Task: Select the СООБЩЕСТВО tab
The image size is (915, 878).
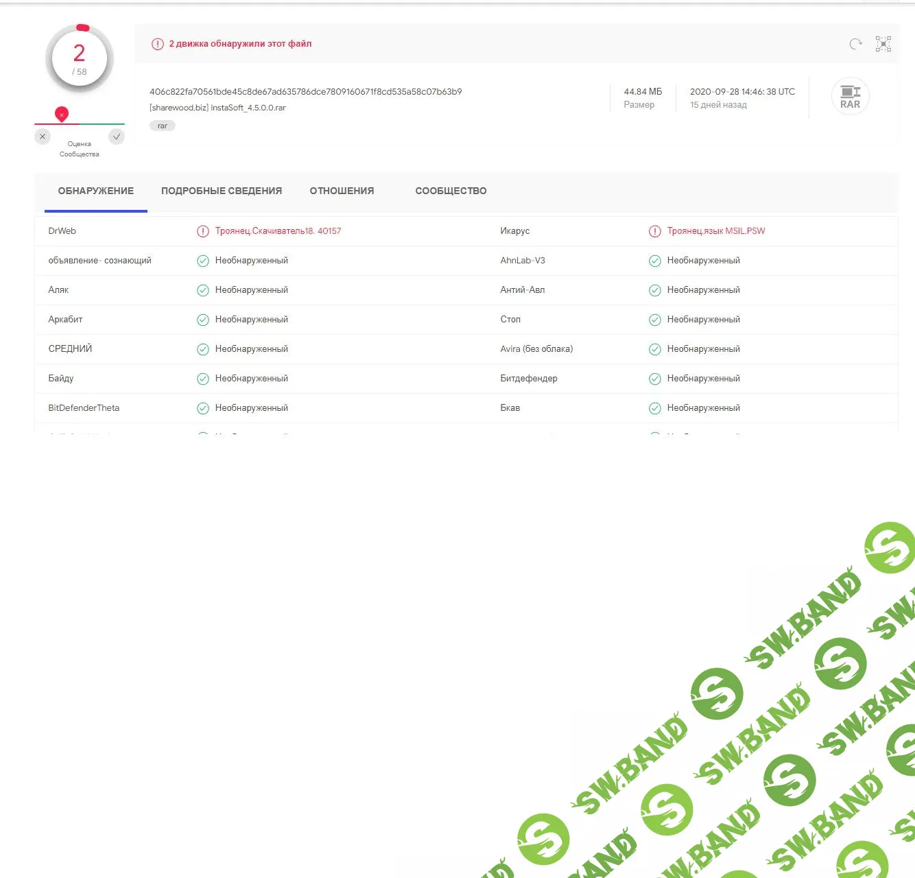Action: [451, 191]
